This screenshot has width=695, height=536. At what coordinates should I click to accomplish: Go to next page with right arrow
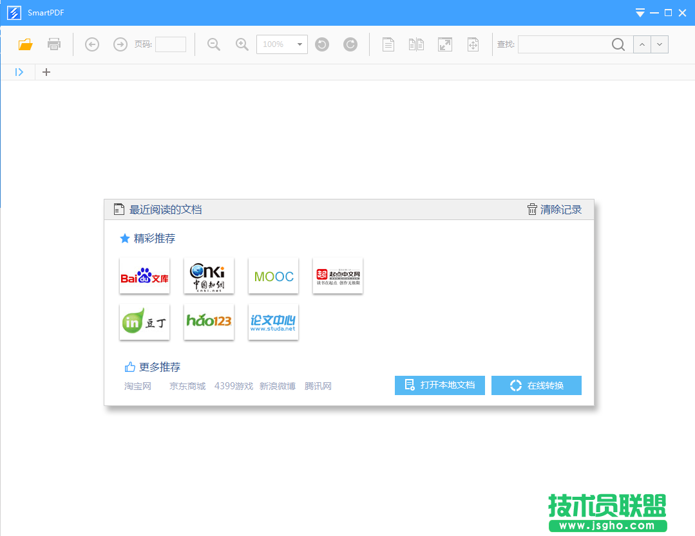(x=120, y=44)
